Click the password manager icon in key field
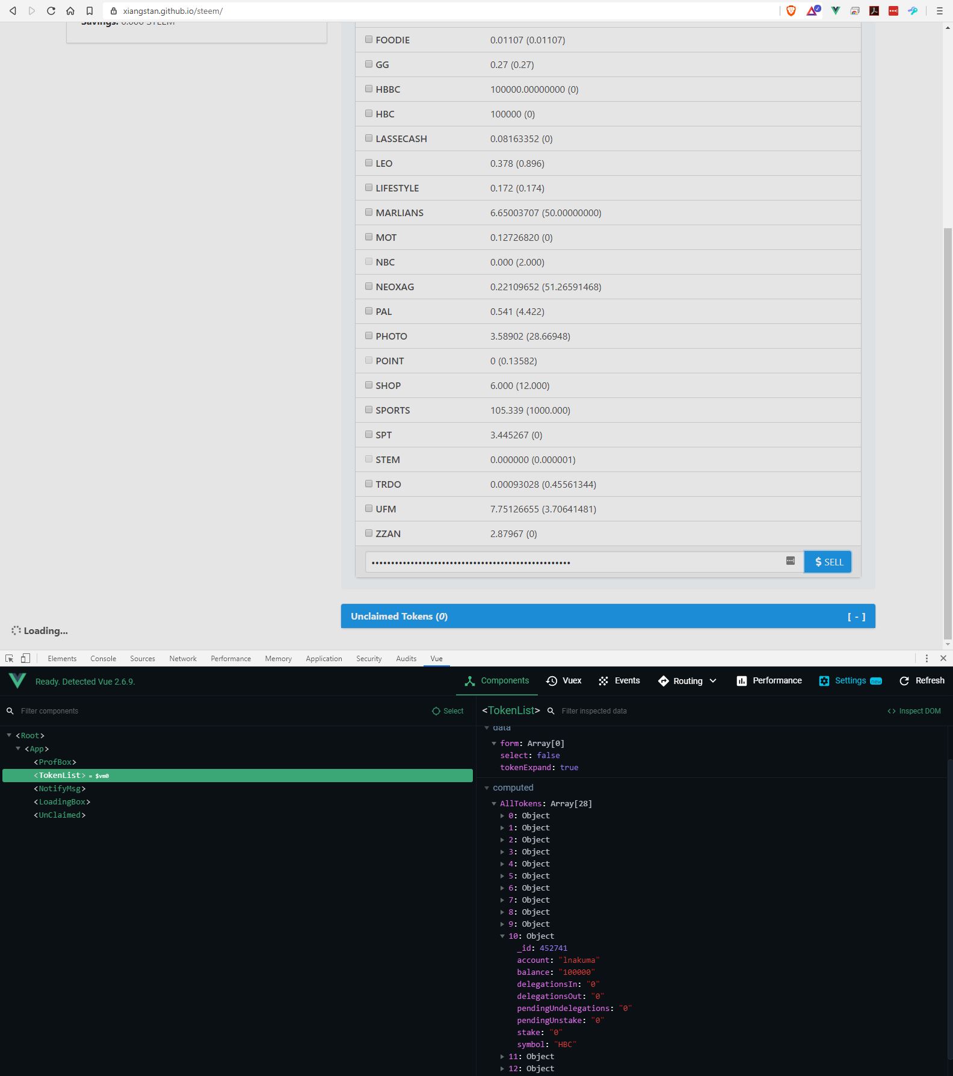 tap(791, 561)
